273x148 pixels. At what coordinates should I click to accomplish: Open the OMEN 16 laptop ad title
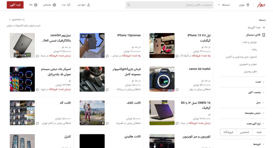[196, 105]
